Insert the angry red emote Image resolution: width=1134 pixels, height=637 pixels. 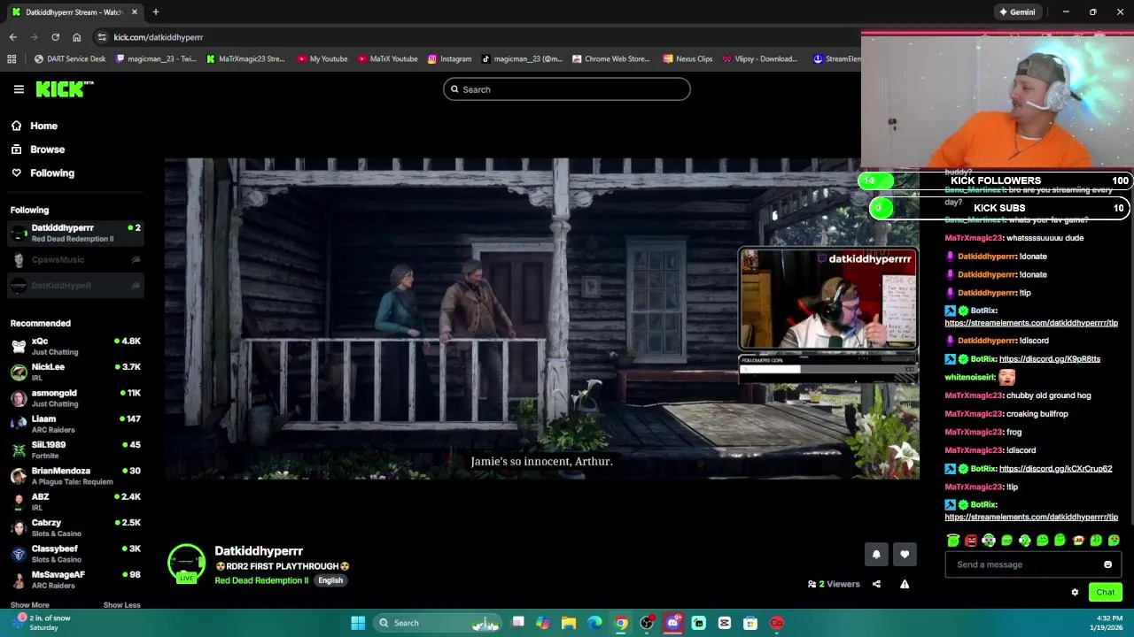click(971, 540)
